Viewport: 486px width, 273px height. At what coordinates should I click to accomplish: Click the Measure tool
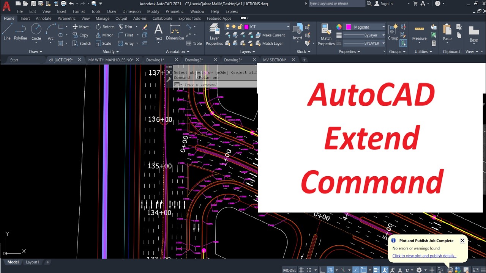coord(419,33)
